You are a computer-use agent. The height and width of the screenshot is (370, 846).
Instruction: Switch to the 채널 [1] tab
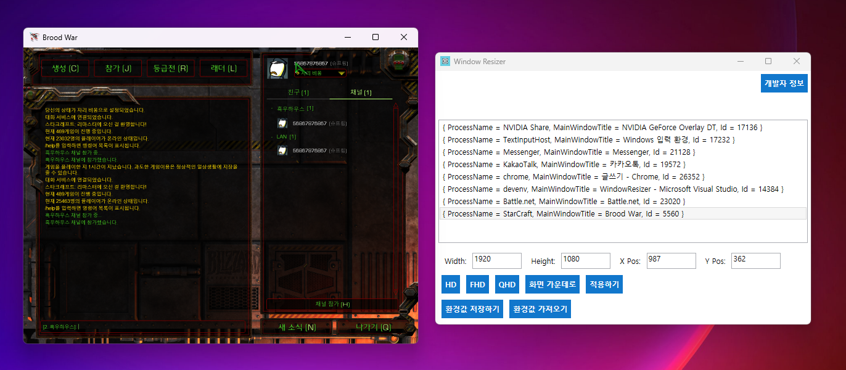coord(361,92)
